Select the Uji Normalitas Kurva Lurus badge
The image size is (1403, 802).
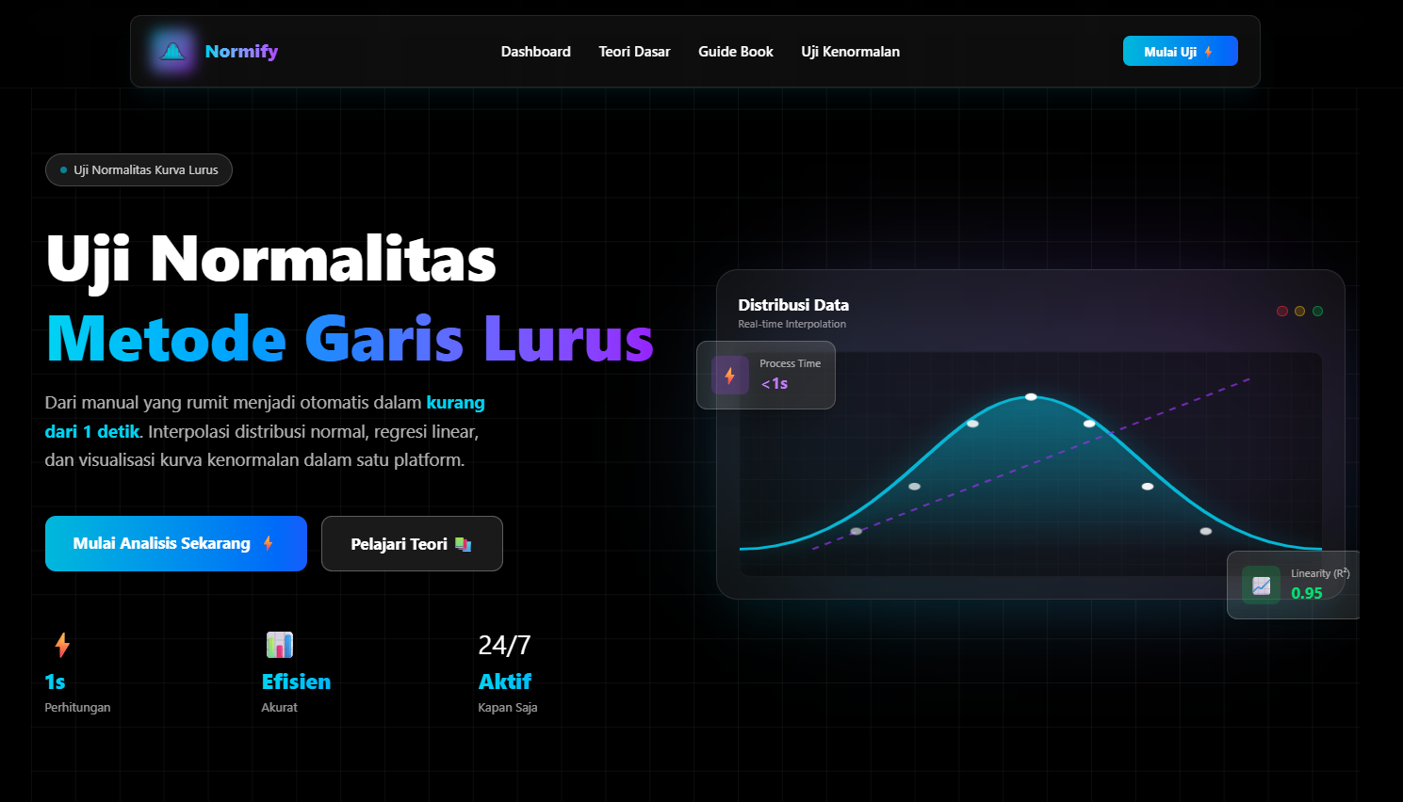click(x=139, y=170)
